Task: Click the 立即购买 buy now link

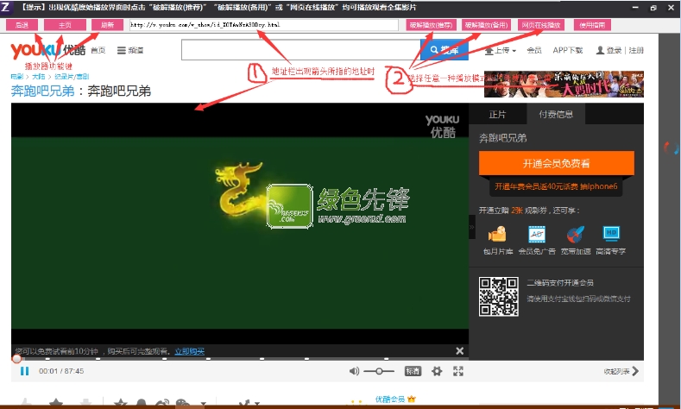Action: [x=189, y=351]
